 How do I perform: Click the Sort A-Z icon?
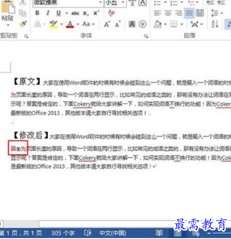pyautogui.click(x=215, y=24)
